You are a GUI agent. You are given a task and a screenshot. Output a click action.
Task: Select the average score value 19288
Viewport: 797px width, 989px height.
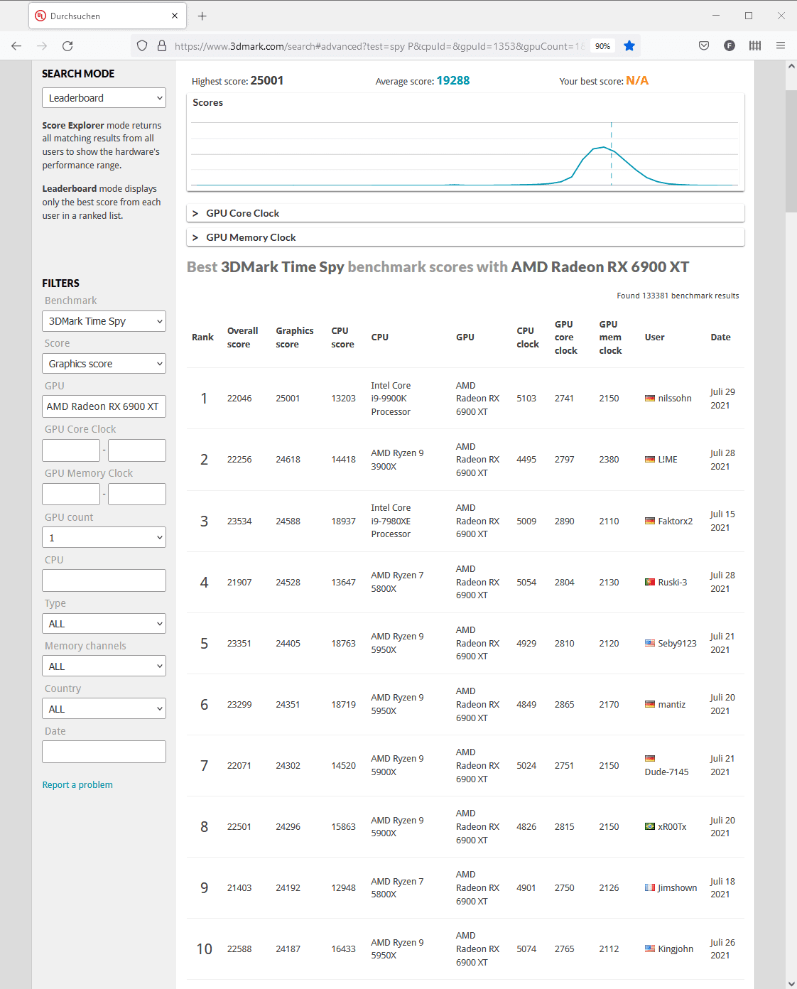click(x=453, y=81)
